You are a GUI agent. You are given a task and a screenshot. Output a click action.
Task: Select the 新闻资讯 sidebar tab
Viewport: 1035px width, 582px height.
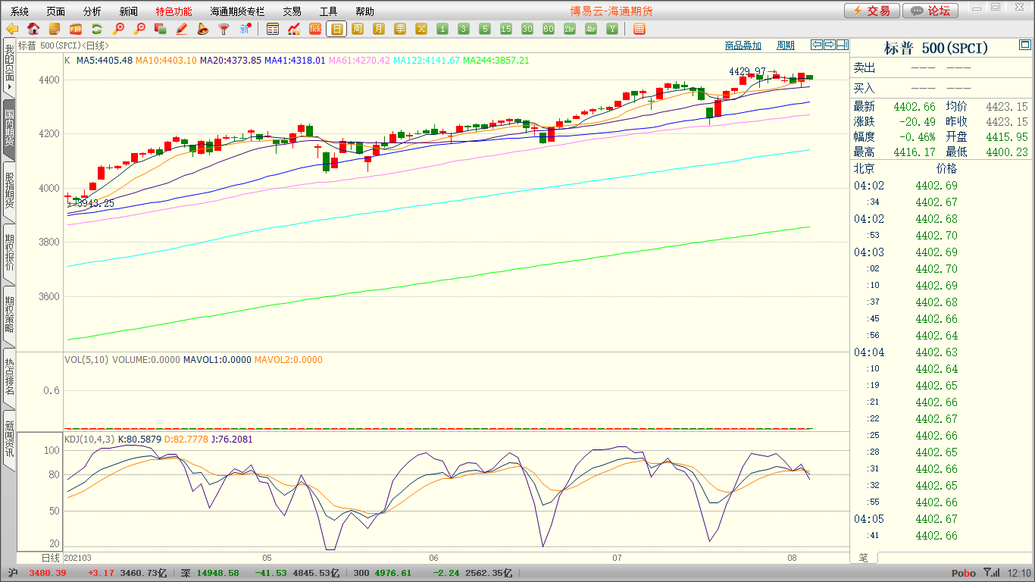click(9, 440)
